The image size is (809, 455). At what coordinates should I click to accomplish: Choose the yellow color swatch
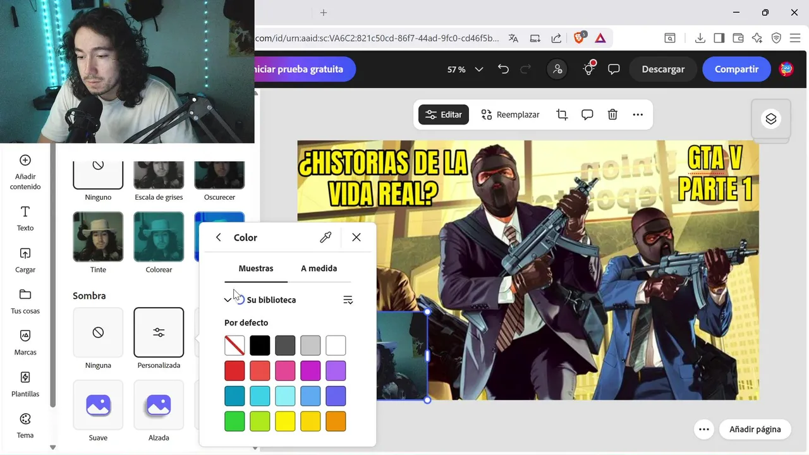tap(285, 422)
